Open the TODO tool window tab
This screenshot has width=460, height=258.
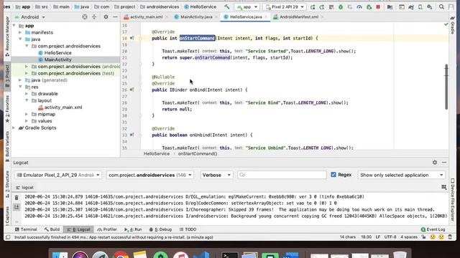tap(188, 229)
